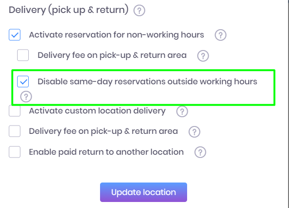The height and width of the screenshot is (208, 289).
Task: Check Delivery fee box below custom location delivery
Action: (x=15, y=132)
